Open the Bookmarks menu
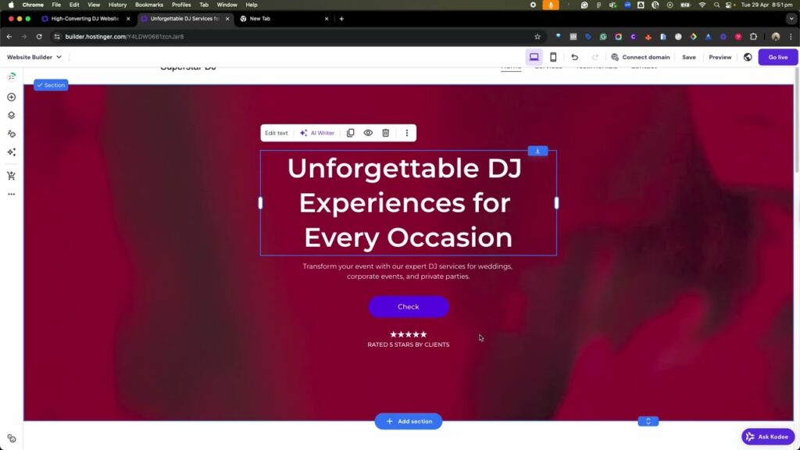 pos(148,4)
